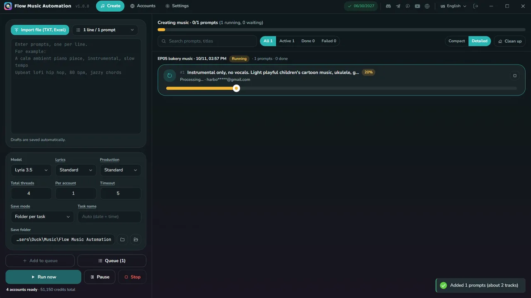Click the Total threads value field
531x298 pixels.
click(x=31, y=193)
